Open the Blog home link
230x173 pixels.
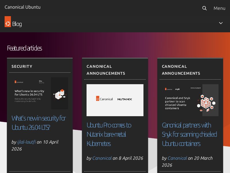click(x=17, y=24)
